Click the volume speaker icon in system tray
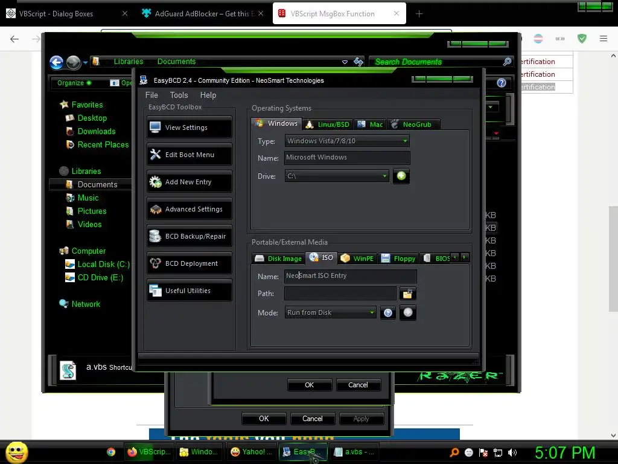The height and width of the screenshot is (464, 618). (512, 453)
